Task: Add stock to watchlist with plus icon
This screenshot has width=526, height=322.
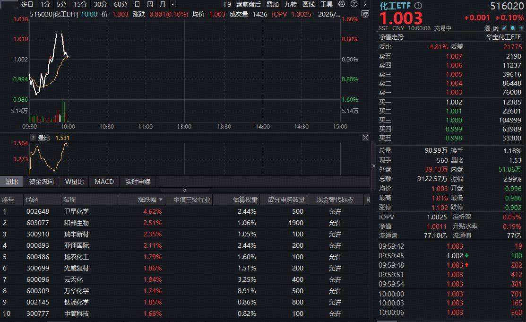Action: click(520, 28)
